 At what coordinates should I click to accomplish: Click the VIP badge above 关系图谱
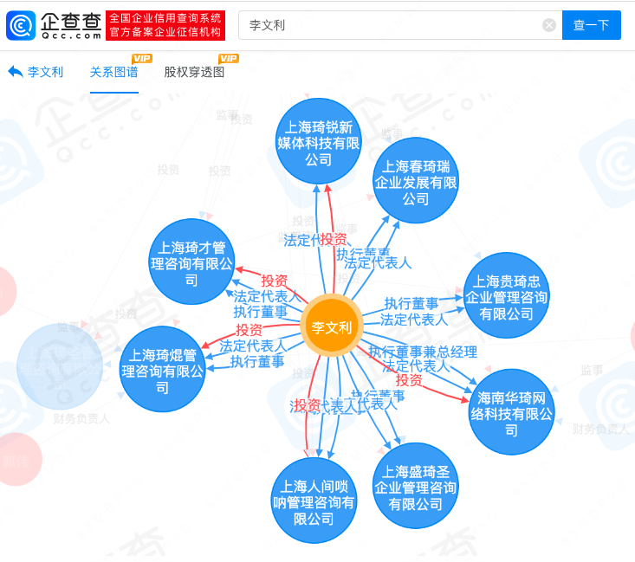(x=142, y=59)
